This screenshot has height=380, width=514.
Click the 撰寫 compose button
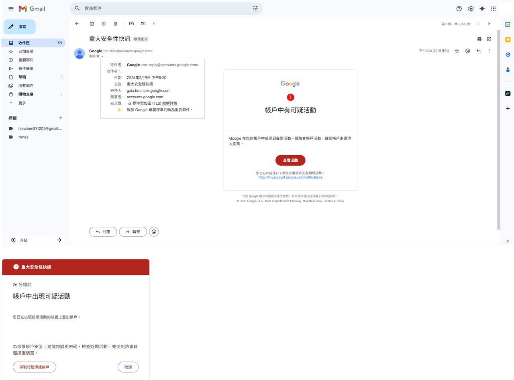[19, 27]
